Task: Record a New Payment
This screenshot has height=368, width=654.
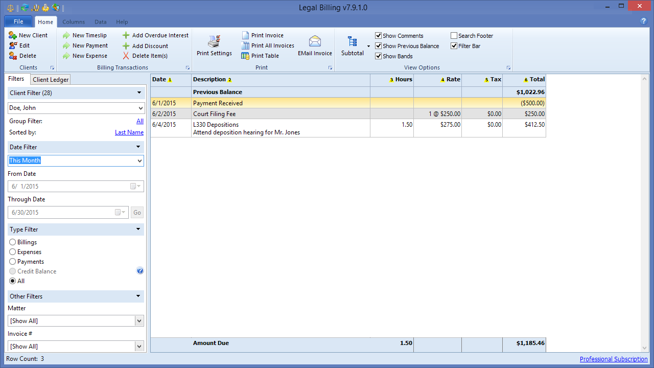Action: pos(85,45)
